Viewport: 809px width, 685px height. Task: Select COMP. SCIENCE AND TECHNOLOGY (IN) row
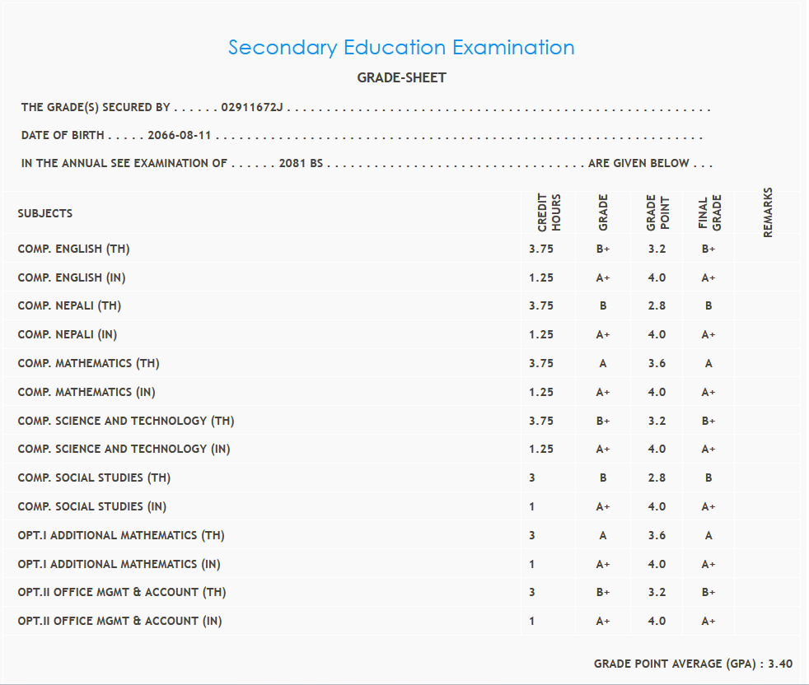pyautogui.click(x=124, y=449)
